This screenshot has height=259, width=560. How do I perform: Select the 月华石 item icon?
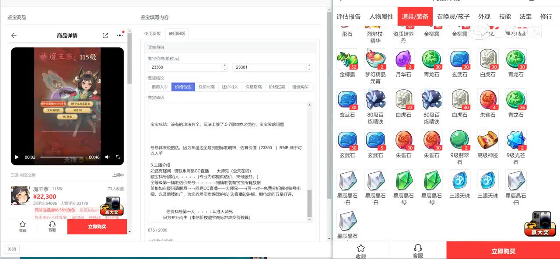coord(403,59)
